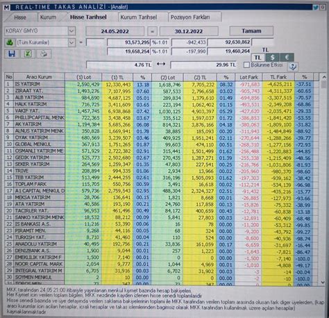Toggle the Bölünme Etkisi checkbox

tap(246, 65)
